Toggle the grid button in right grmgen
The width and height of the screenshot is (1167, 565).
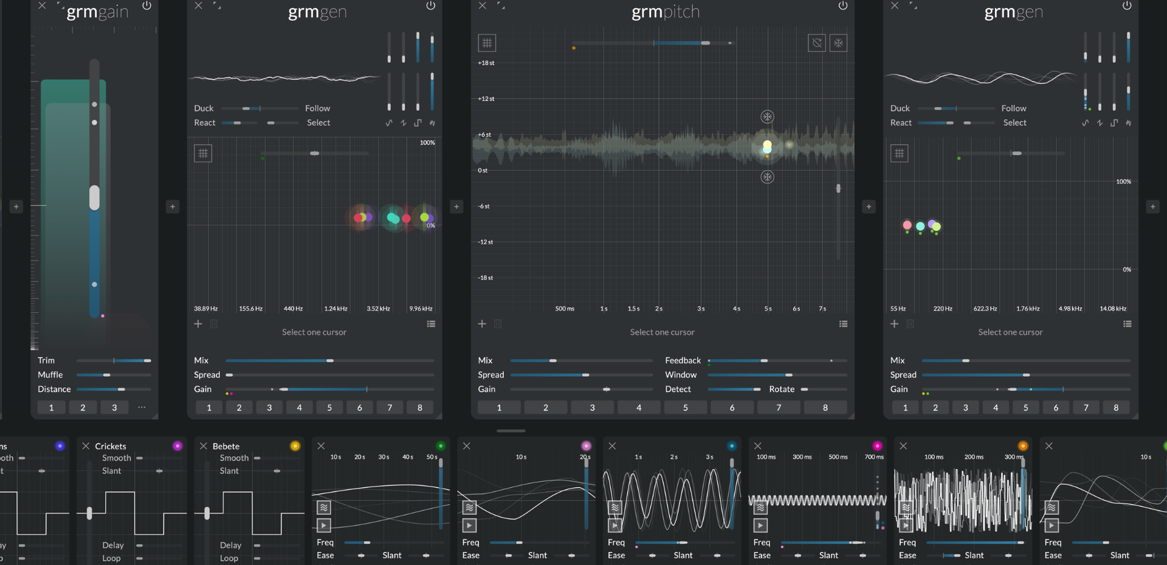900,153
